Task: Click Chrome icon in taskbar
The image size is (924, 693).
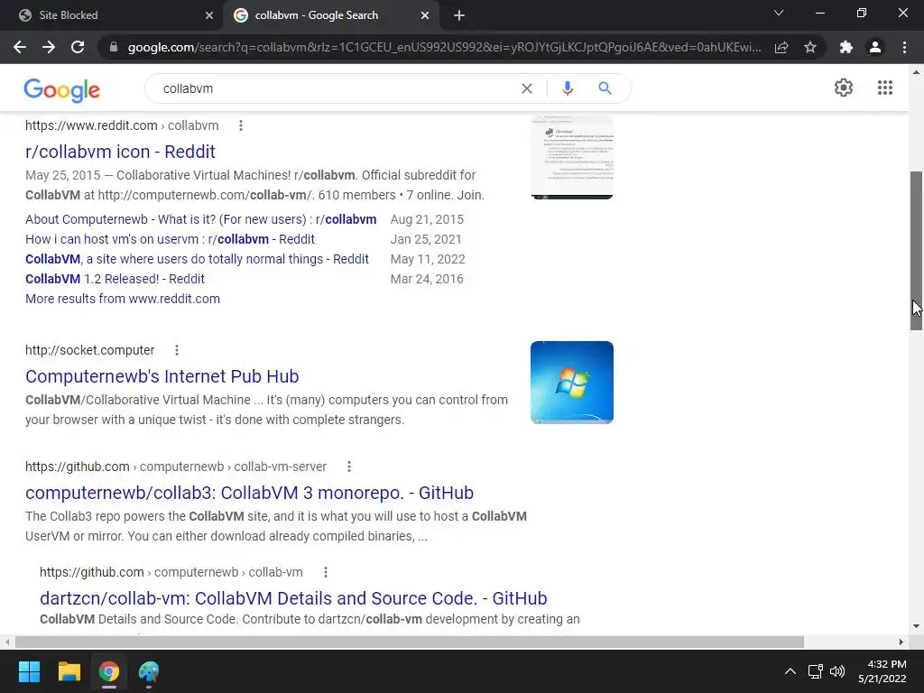Action: point(109,671)
